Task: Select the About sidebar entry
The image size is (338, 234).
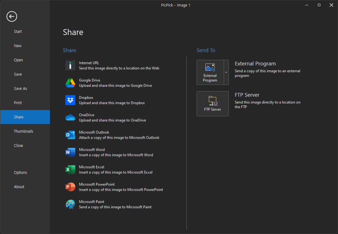Action: [19, 186]
